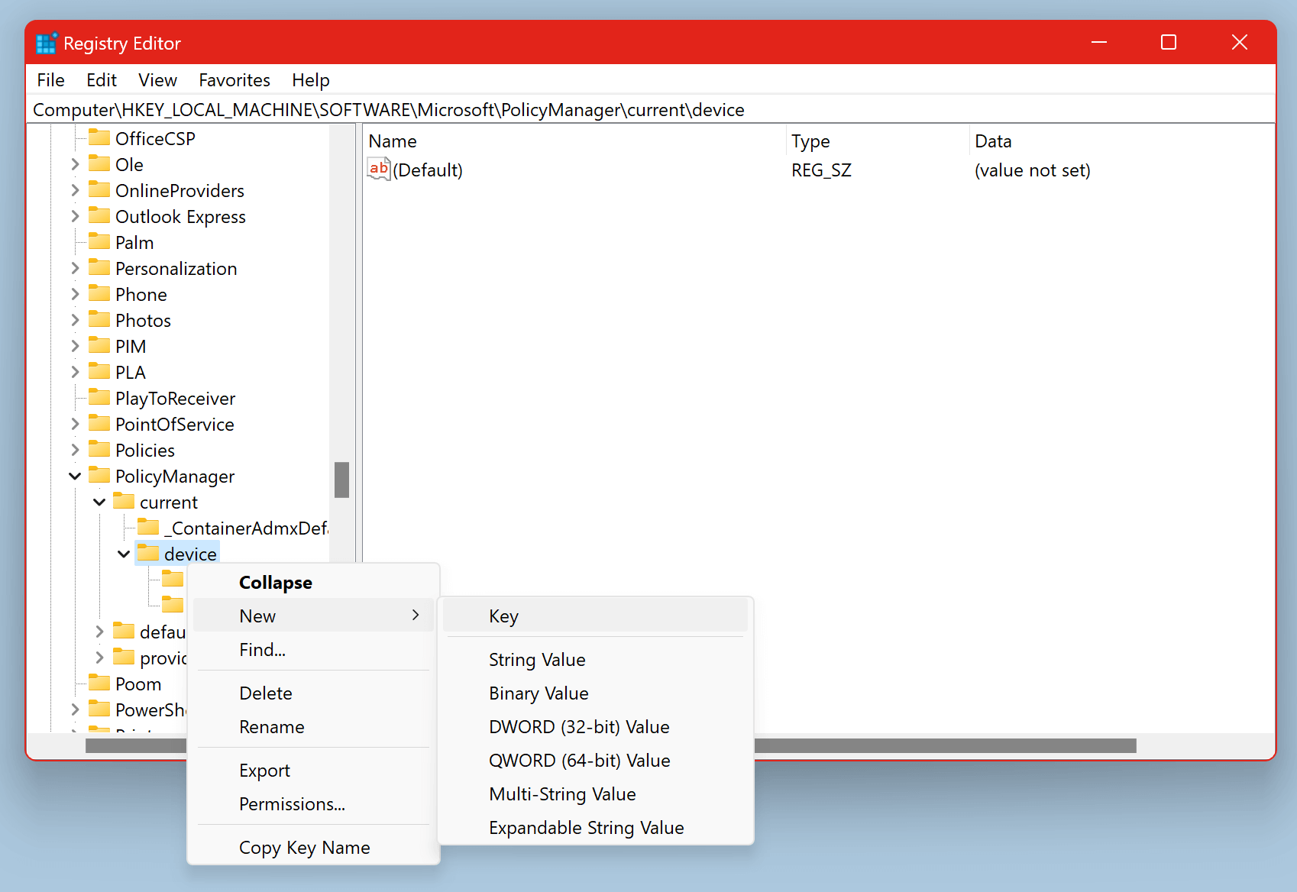The width and height of the screenshot is (1297, 892).
Task: Expand the OnlineProviders key
Action: tap(75, 190)
